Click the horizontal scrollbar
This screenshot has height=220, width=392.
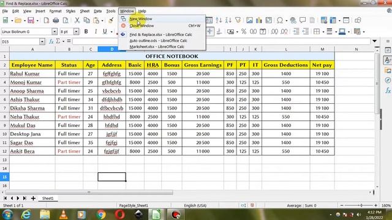(89, 193)
